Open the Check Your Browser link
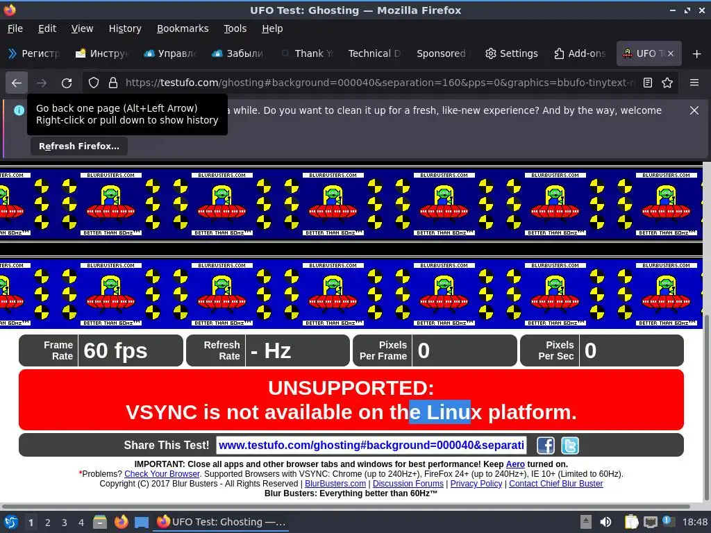711x533 pixels. (162, 473)
